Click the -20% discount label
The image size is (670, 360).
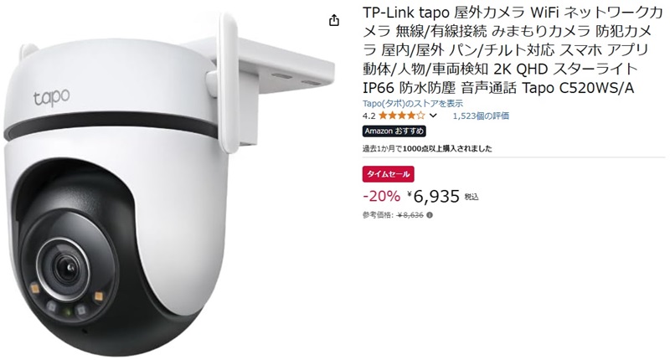coord(382,197)
